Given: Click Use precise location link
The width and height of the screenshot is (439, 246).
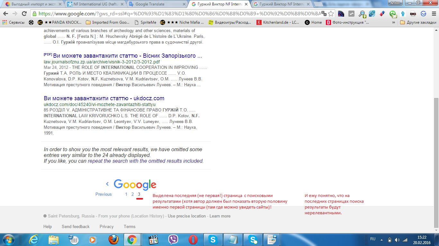Looking at the screenshot, I should point(186,216).
